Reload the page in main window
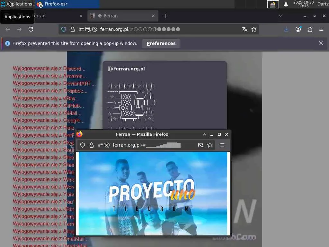 point(31,29)
